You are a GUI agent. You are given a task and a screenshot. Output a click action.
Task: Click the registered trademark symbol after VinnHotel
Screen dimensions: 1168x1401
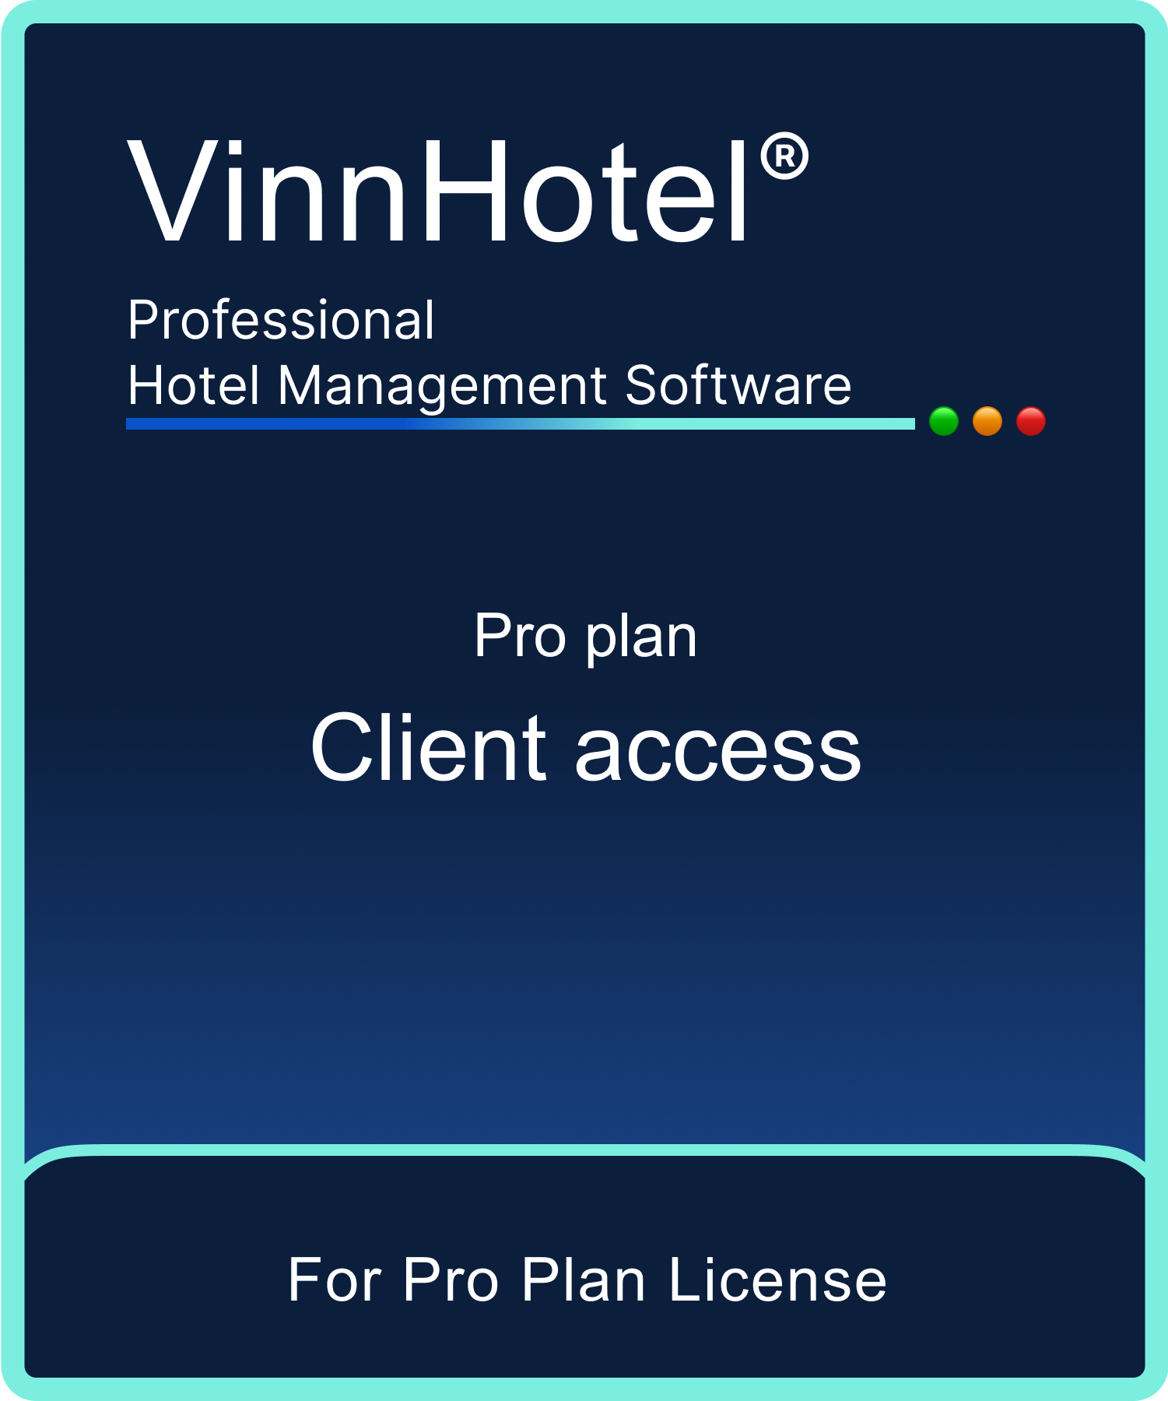(x=784, y=156)
